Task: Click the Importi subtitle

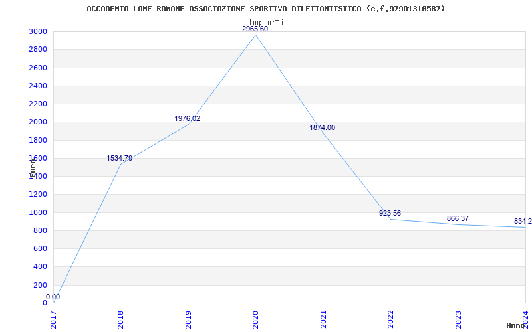Action: pyautogui.click(x=266, y=22)
